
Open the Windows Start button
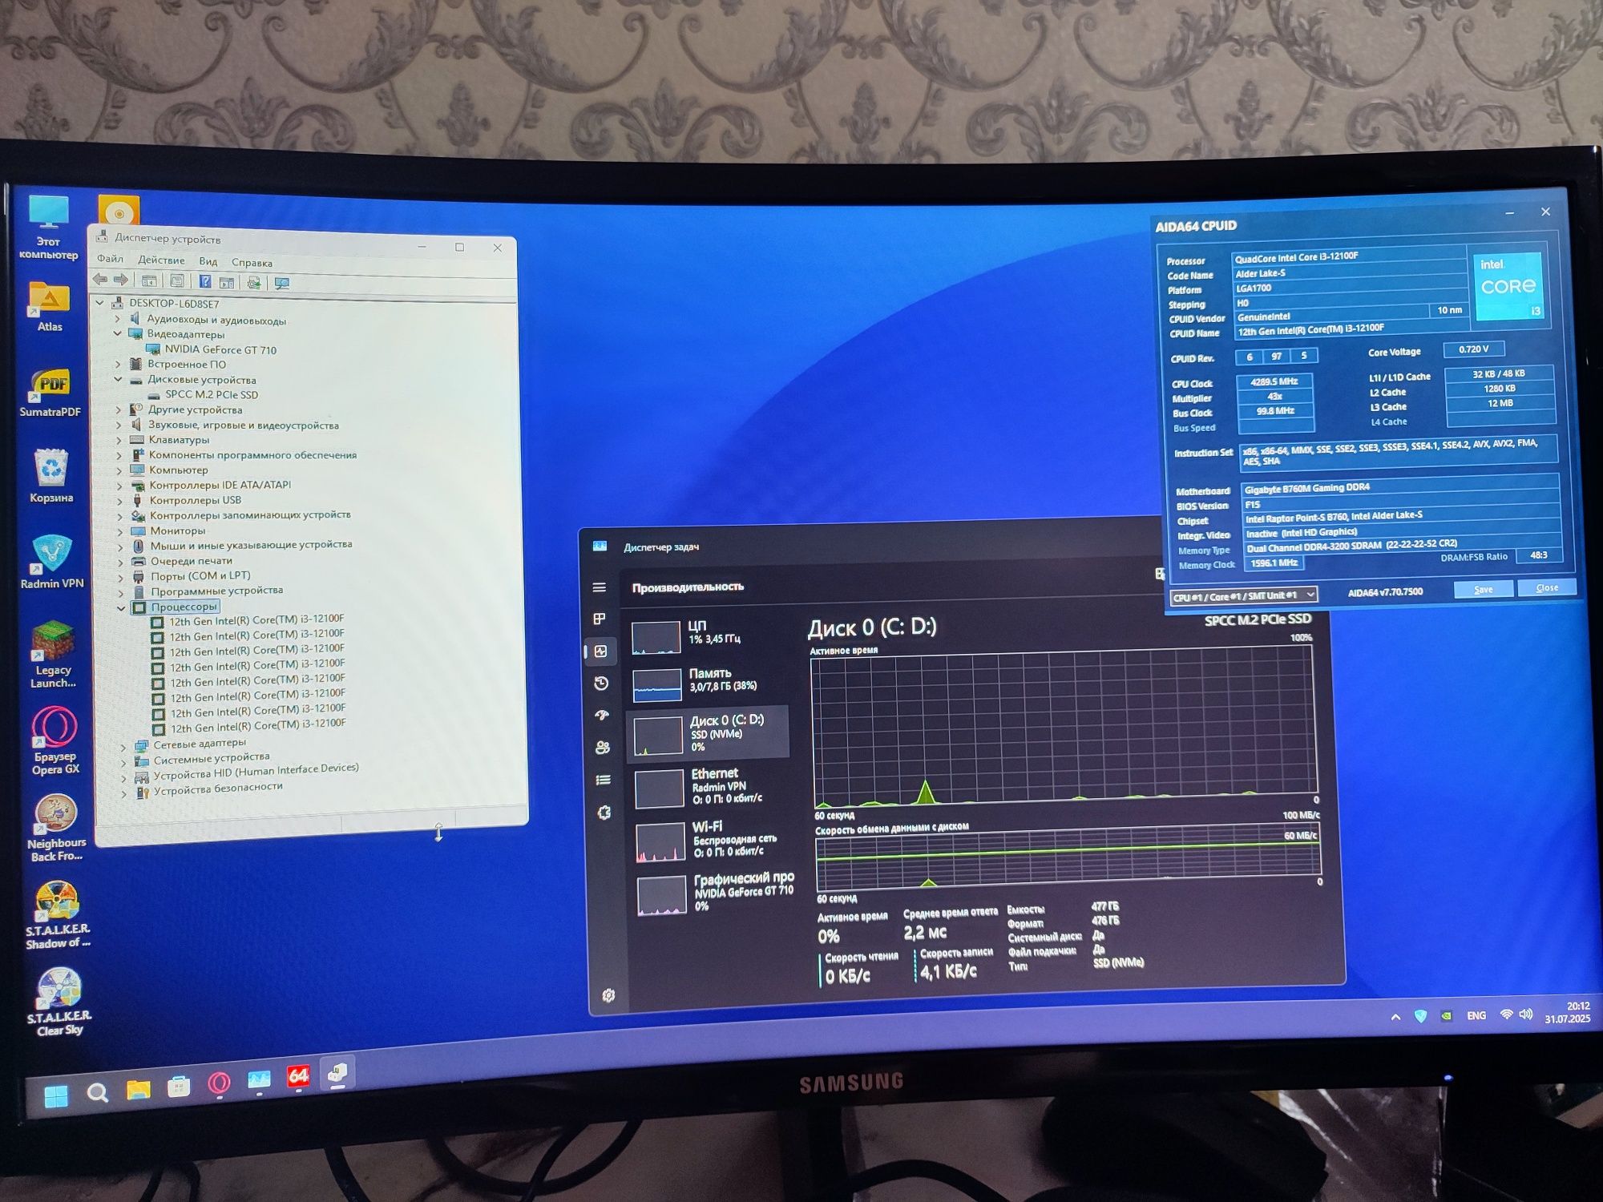56,1095
